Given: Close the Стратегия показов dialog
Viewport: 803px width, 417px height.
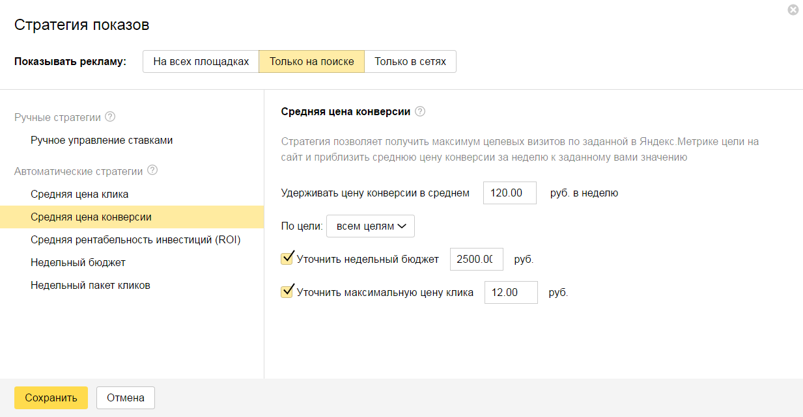Looking at the screenshot, I should (x=793, y=10).
